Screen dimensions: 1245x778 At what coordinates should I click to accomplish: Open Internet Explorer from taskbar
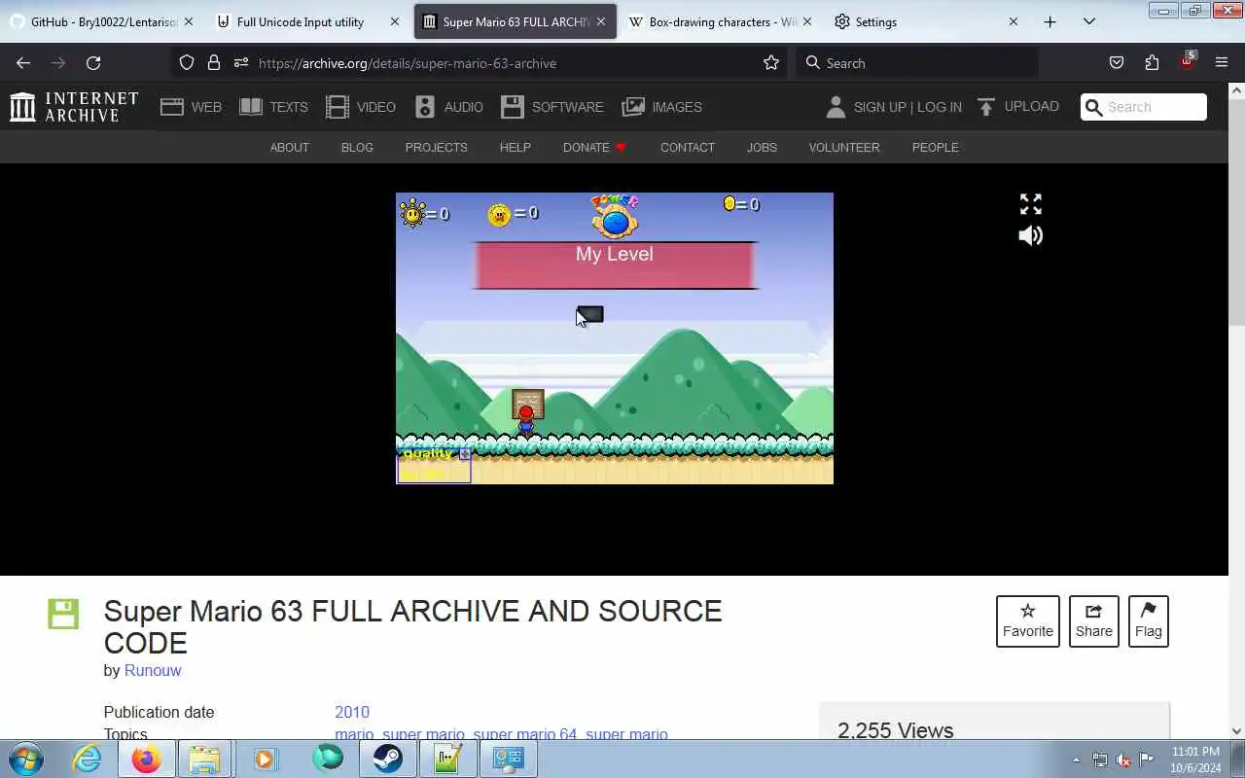pos(88,759)
